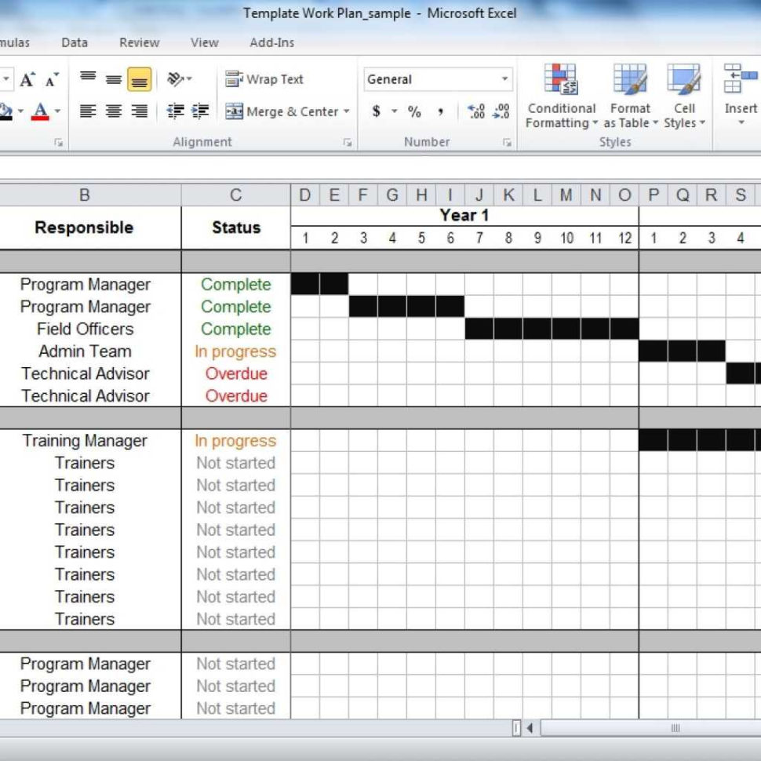Viewport: 761px width, 761px height.
Task: Open Font dialog launcher
Action: [x=59, y=142]
